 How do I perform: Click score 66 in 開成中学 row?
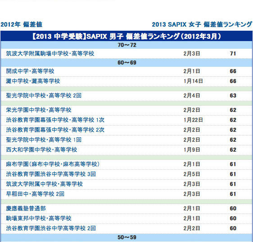tap(233, 71)
